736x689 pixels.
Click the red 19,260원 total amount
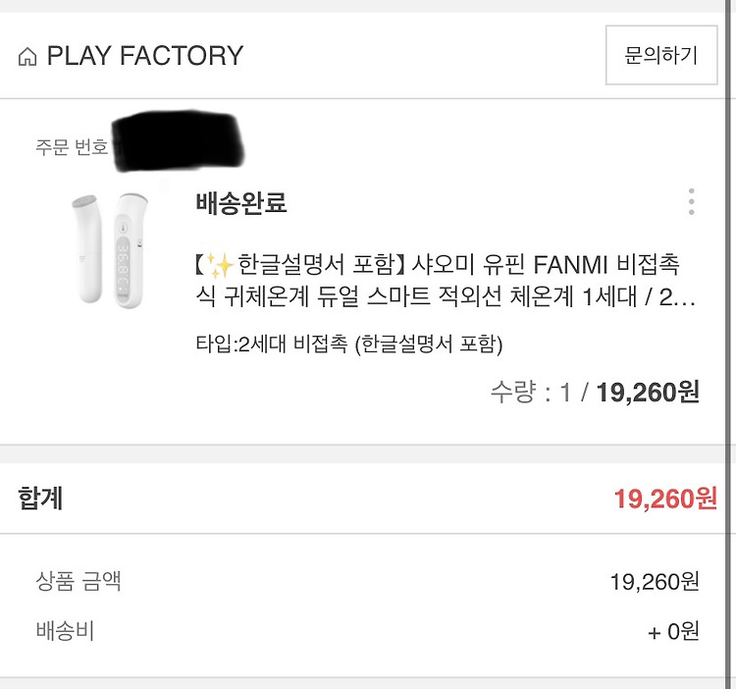665,499
